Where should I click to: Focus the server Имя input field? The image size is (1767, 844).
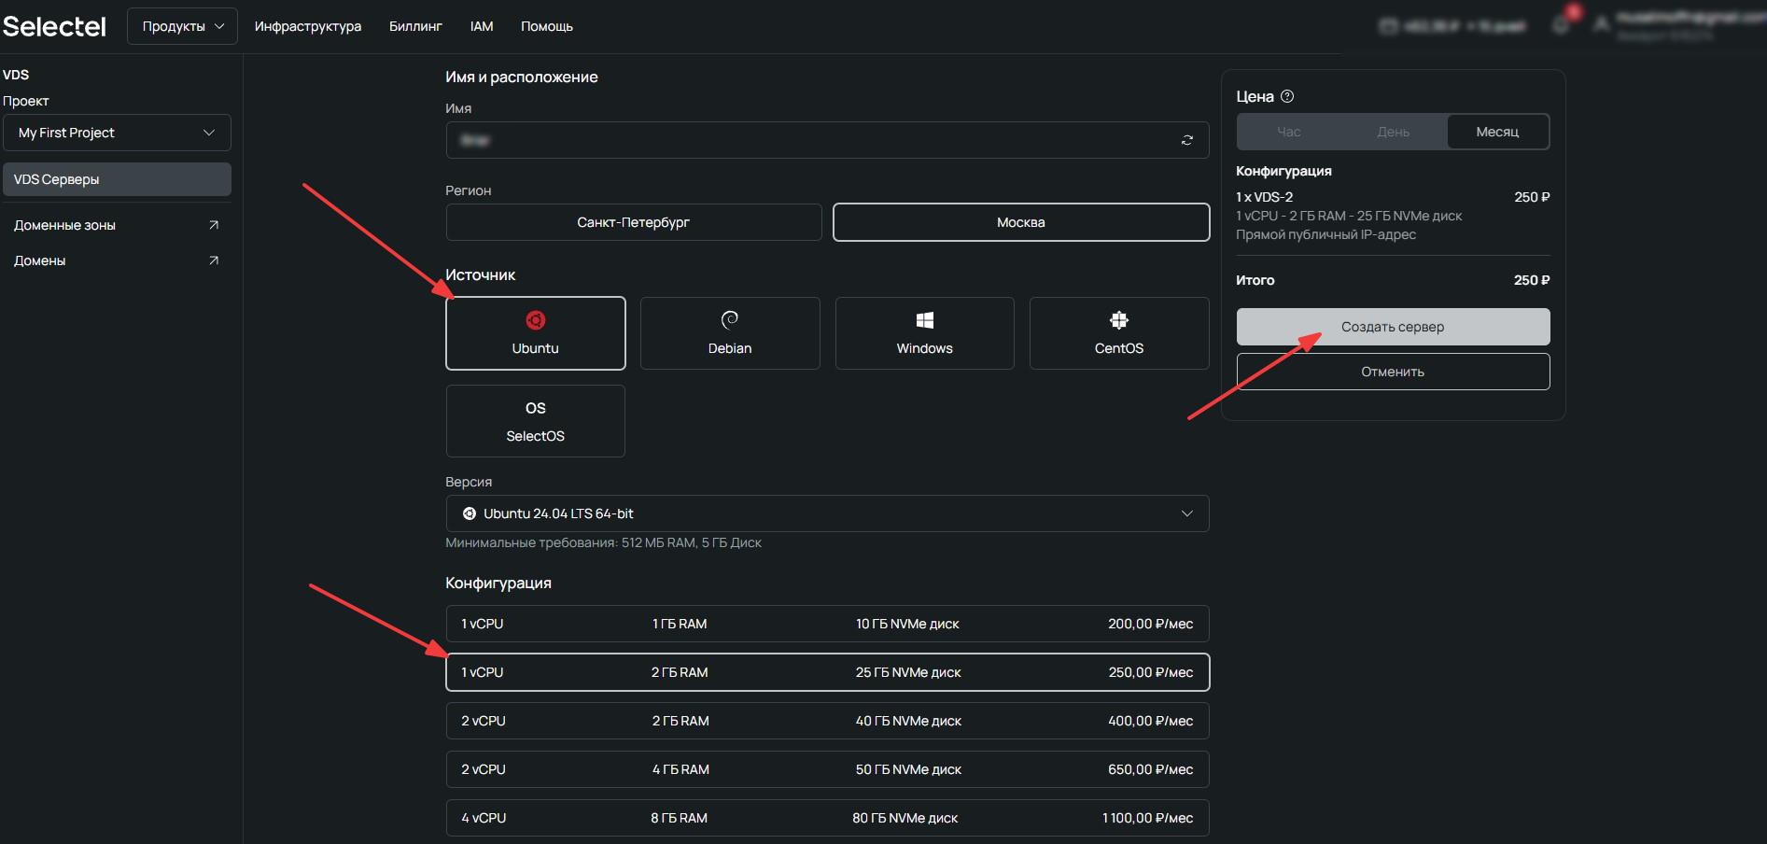click(828, 140)
